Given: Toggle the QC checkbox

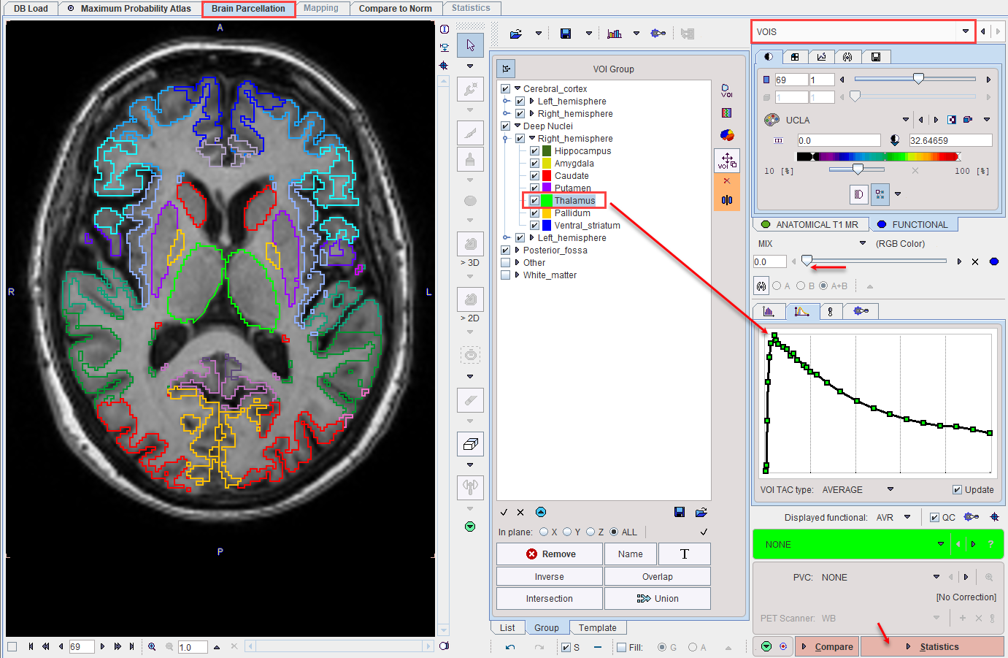Looking at the screenshot, I should [x=934, y=518].
